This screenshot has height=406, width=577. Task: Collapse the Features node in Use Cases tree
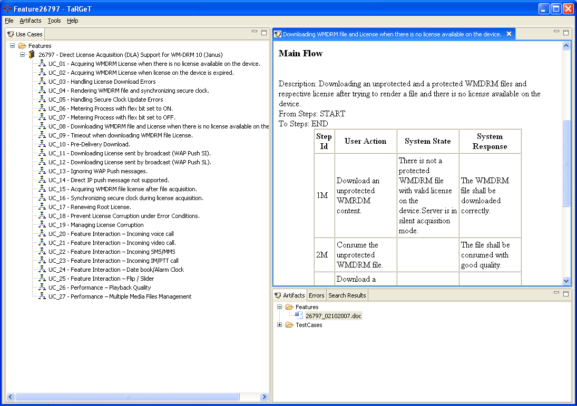(13, 46)
